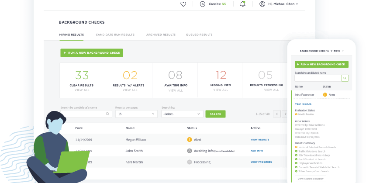Open the notifications bell
Image resolution: width=366 pixels, height=183 pixels.
point(242,4)
